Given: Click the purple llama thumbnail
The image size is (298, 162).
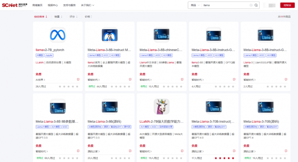Looking at the screenshot, I should pyautogui.click(x=162, y=107).
